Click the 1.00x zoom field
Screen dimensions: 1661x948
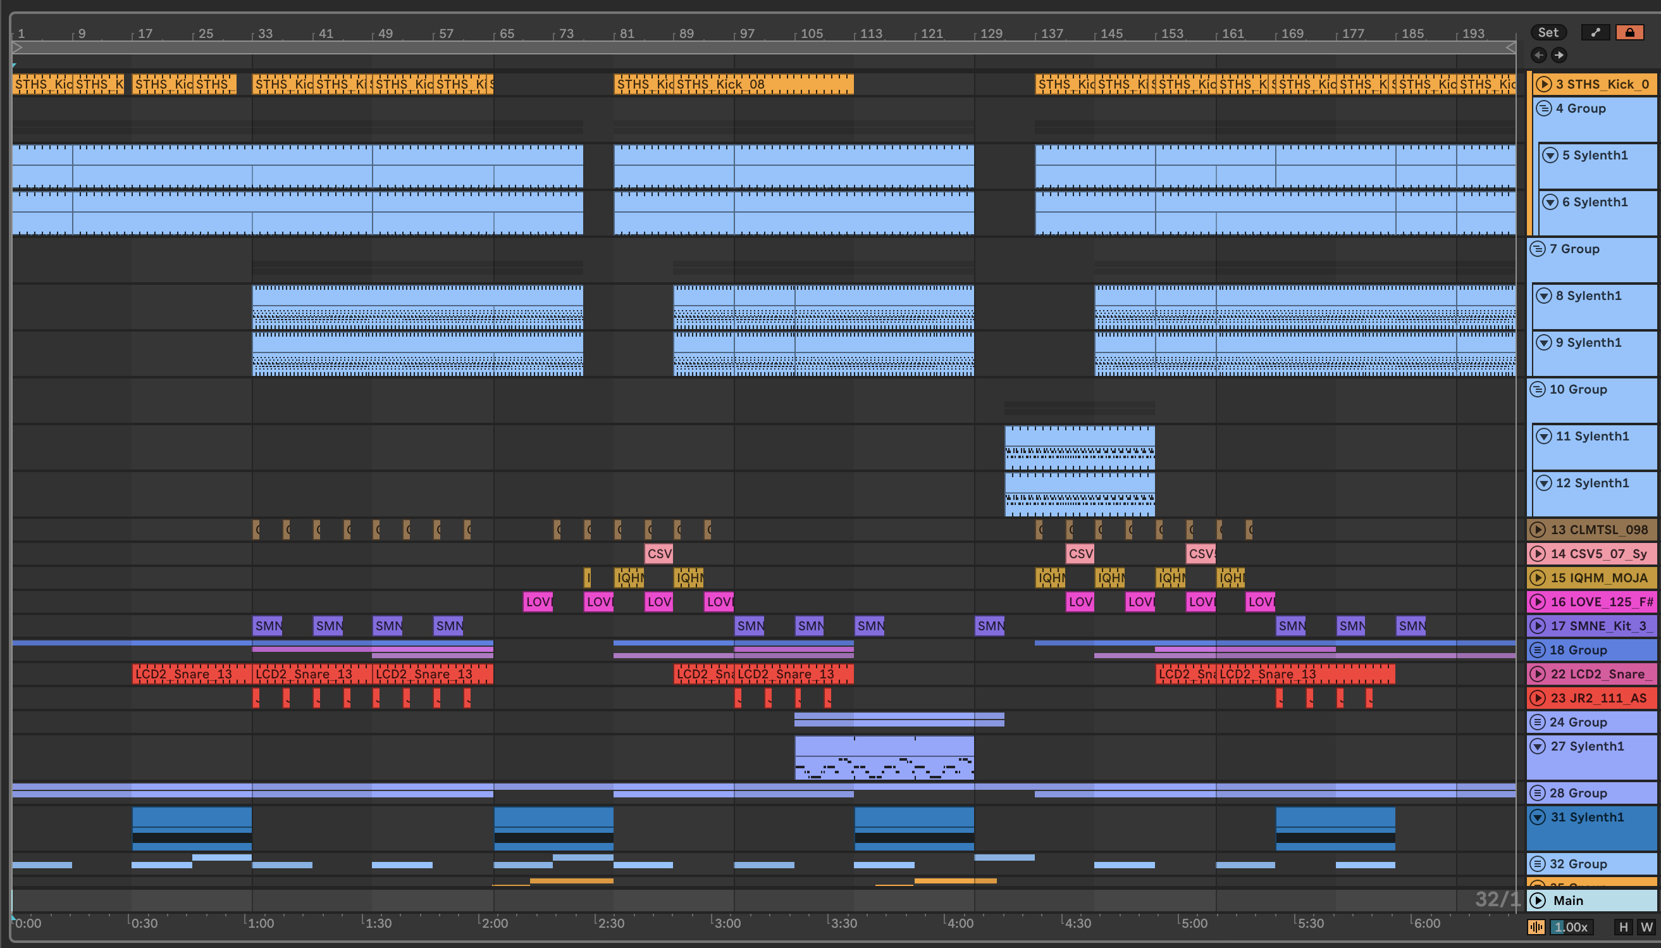[x=1571, y=926]
